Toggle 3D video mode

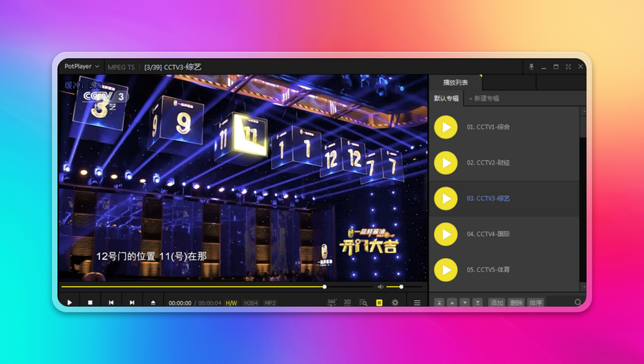tap(347, 302)
